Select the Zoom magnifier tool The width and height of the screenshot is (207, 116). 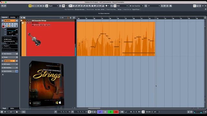tap(90, 6)
